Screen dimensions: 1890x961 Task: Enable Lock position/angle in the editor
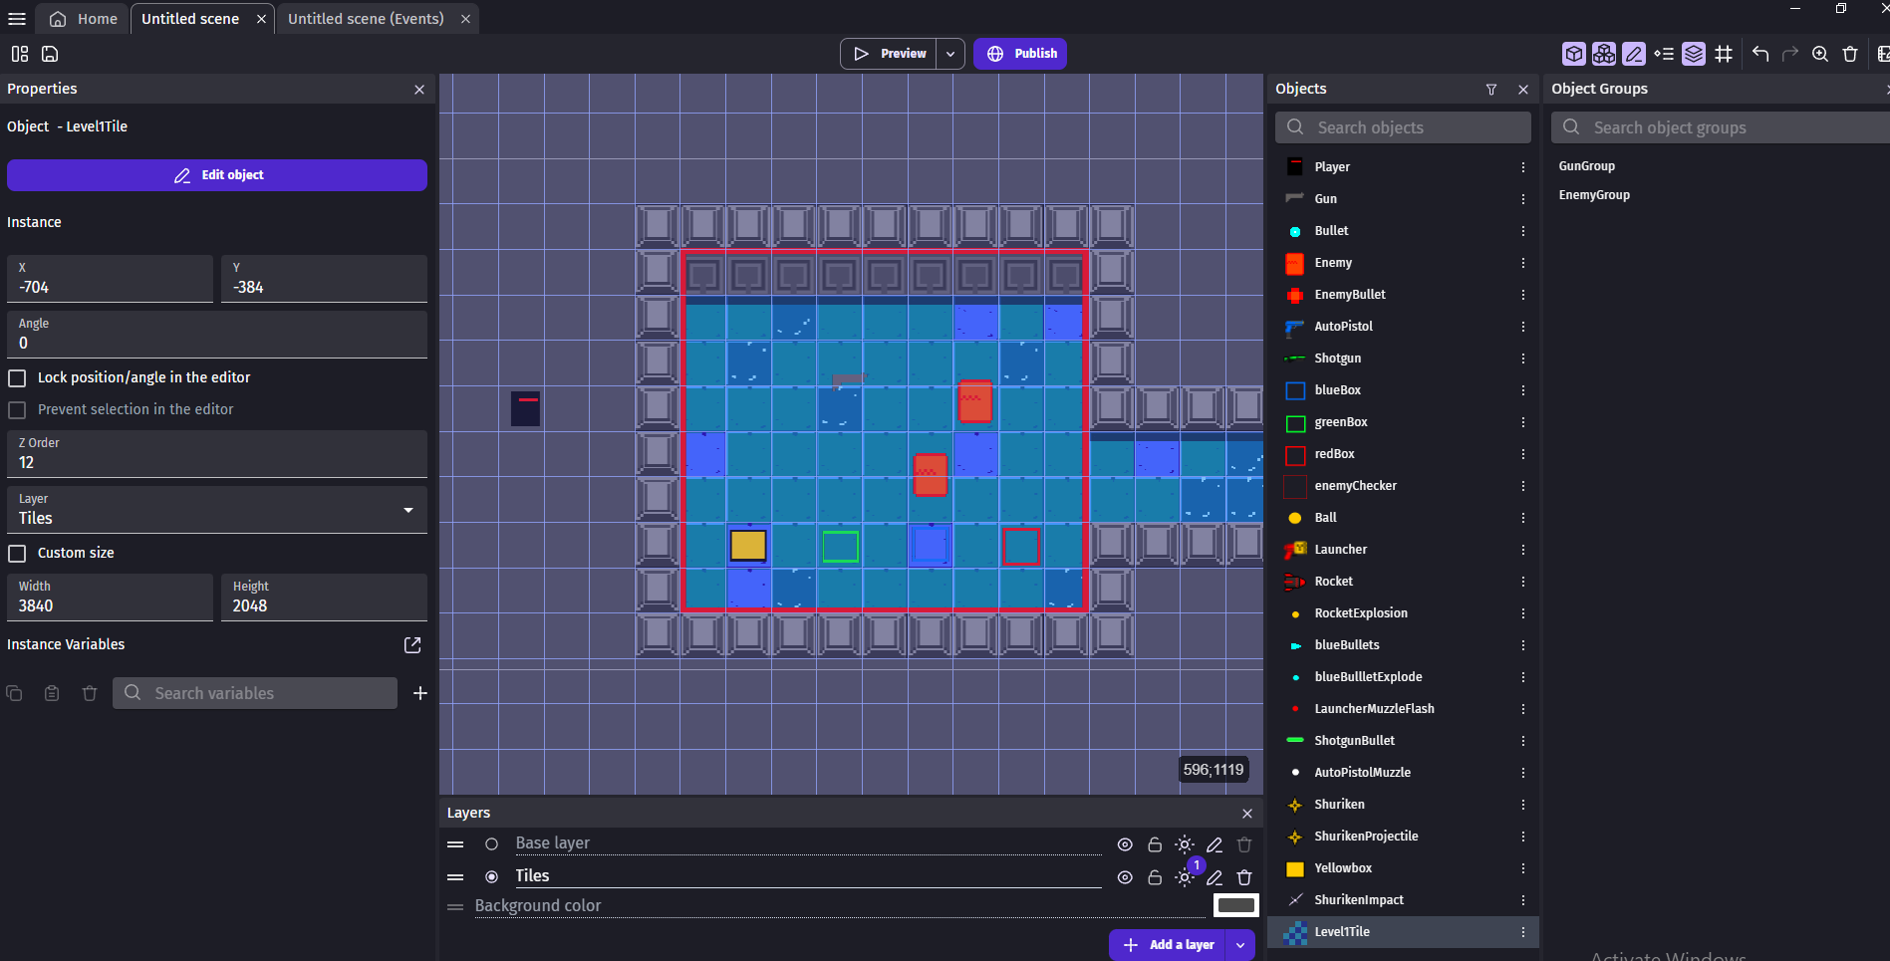(17, 378)
